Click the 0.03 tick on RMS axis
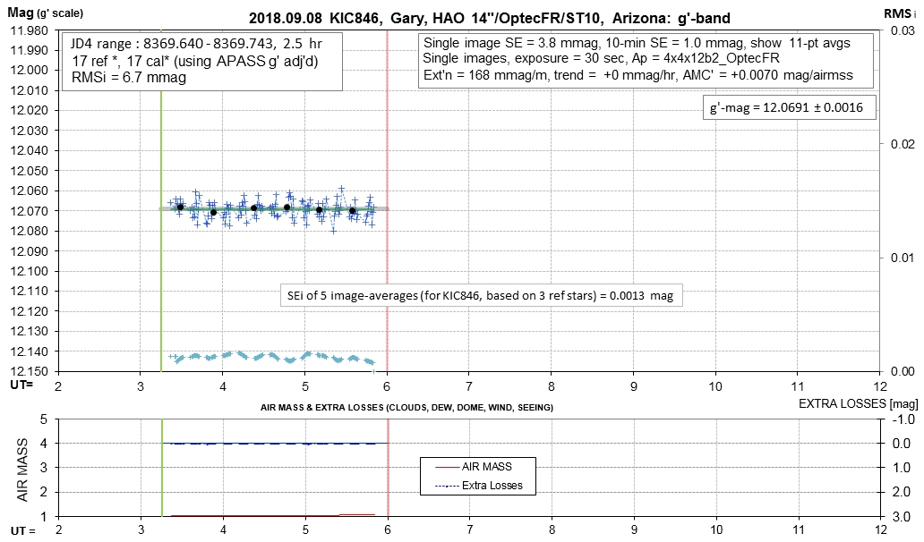This screenshot has width=924, height=542. click(903, 30)
